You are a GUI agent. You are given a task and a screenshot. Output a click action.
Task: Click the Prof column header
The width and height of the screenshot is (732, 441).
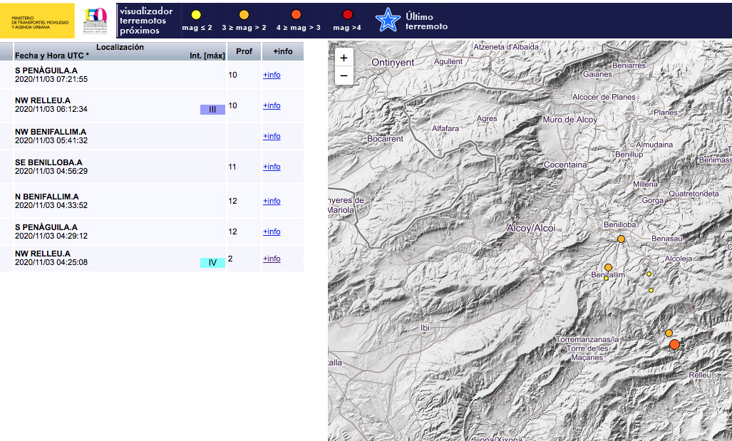[x=244, y=51]
